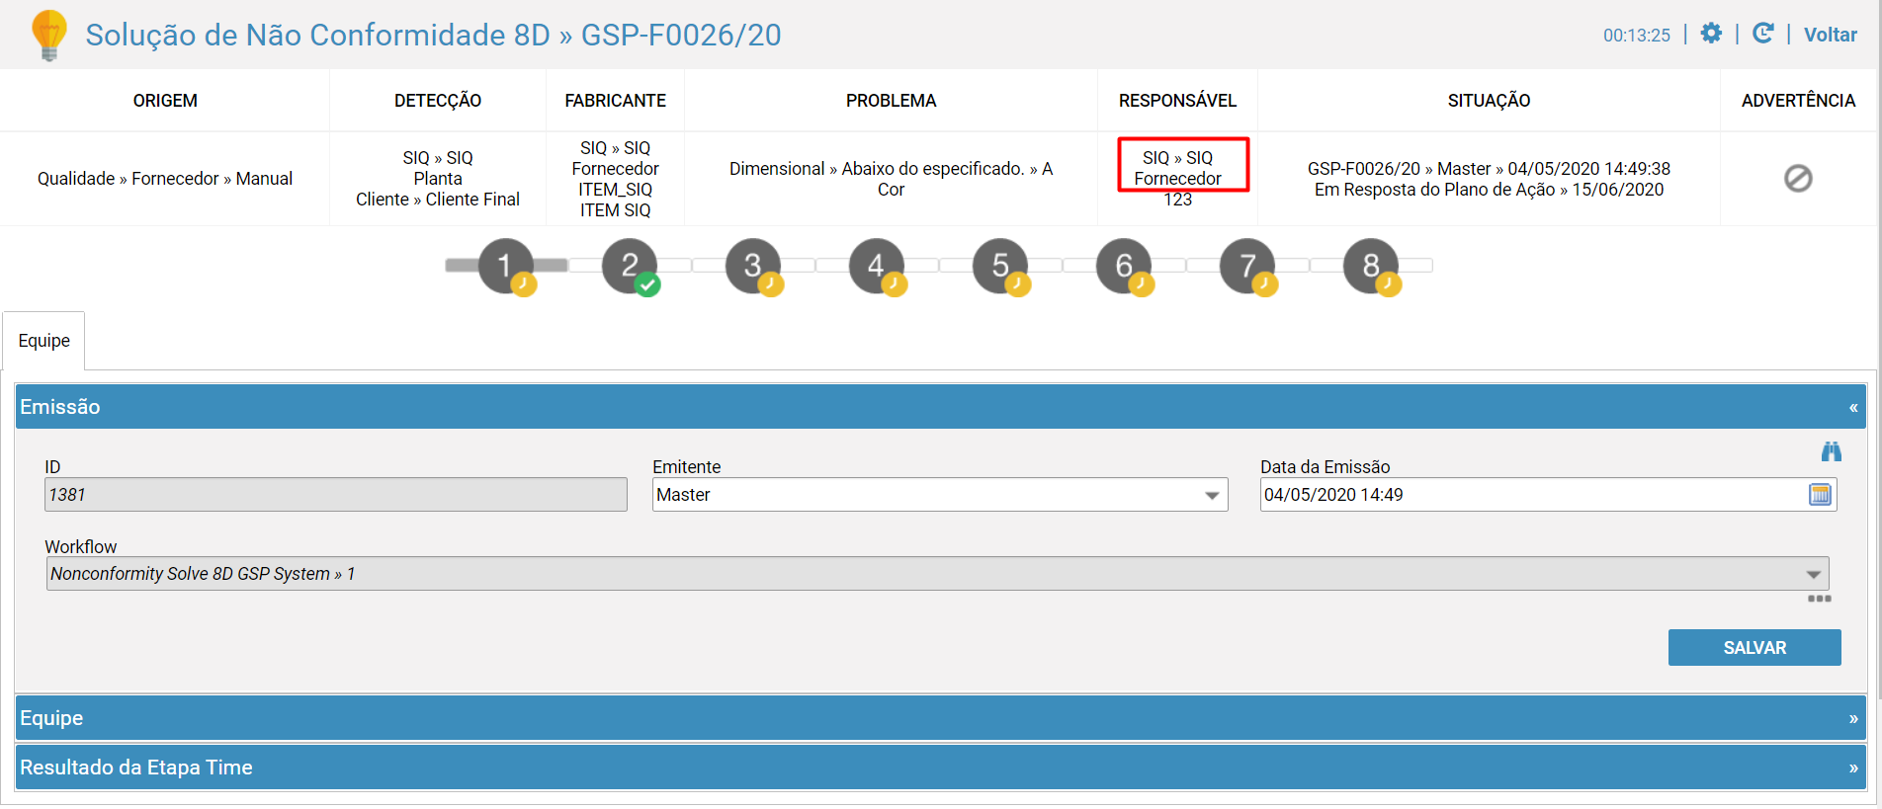Open the binoculars search icon
Screen dimensions: 1882x809
[x=1832, y=451]
